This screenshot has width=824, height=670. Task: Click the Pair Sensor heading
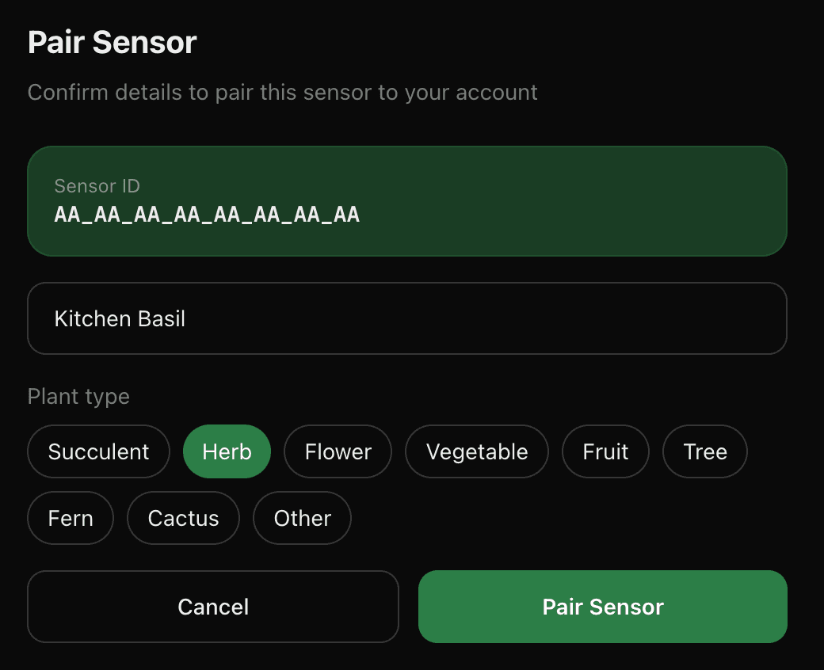pyautogui.click(x=112, y=42)
